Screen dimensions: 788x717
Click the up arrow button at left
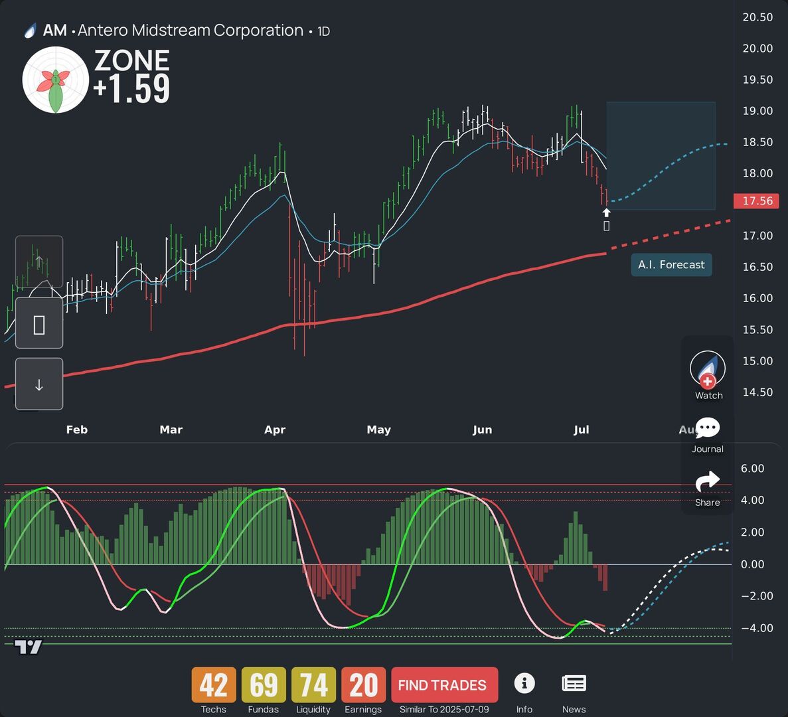pyautogui.click(x=39, y=262)
